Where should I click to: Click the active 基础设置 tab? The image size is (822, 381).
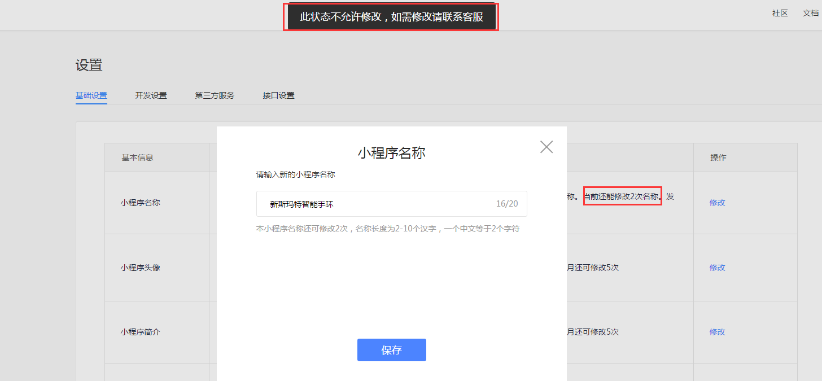click(x=91, y=95)
